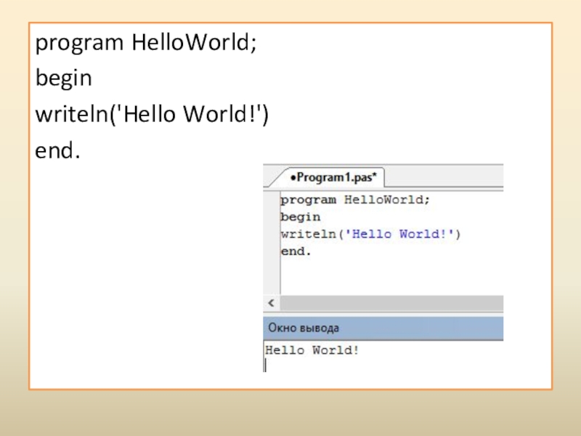581x436 pixels.
Task: Click the editor's horizontal scrollbar track
Action: pyautogui.click(x=391, y=303)
